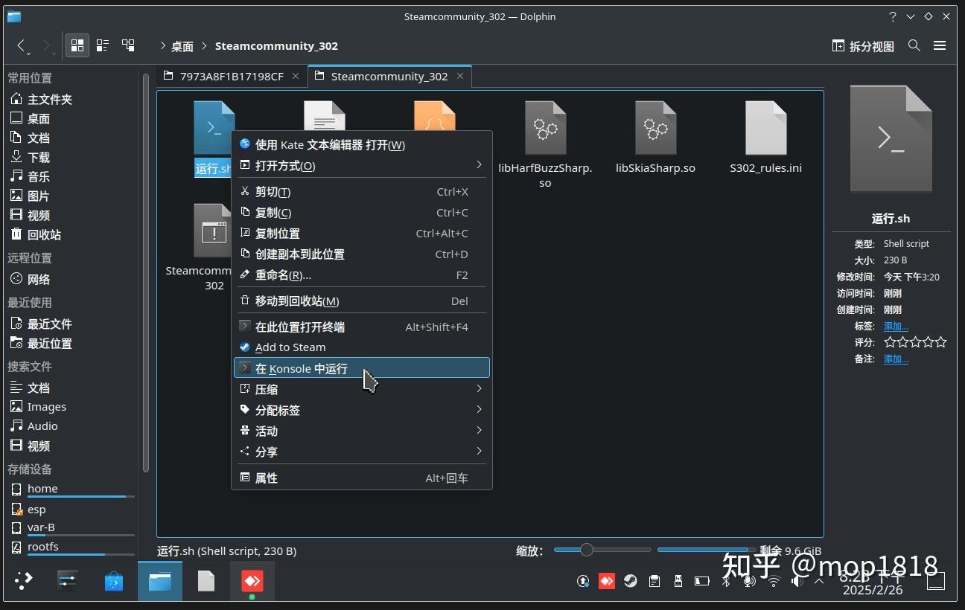Click 添加 link to add tags
Image resolution: width=965 pixels, height=610 pixels.
[x=896, y=326]
